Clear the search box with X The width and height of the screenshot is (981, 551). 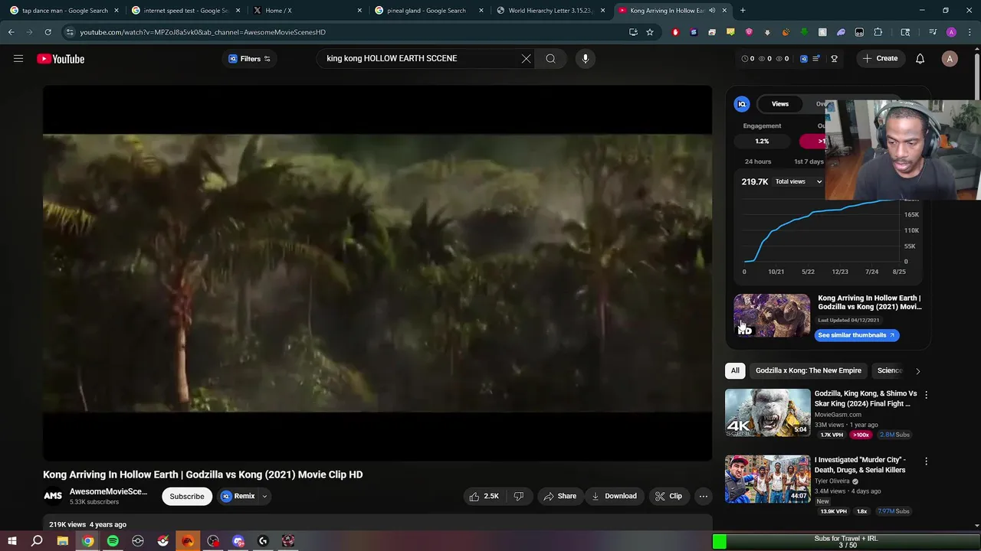(x=526, y=58)
